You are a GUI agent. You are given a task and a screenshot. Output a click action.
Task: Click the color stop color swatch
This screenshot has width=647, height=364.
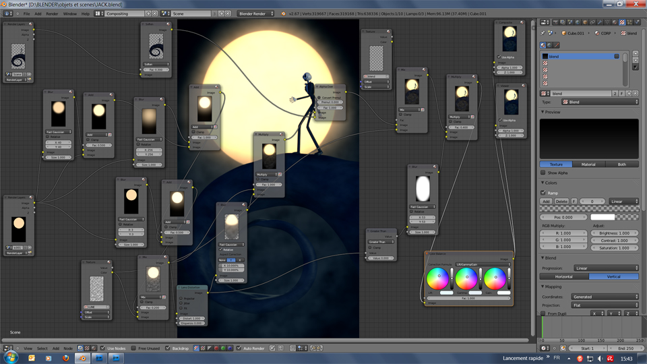(x=615, y=217)
